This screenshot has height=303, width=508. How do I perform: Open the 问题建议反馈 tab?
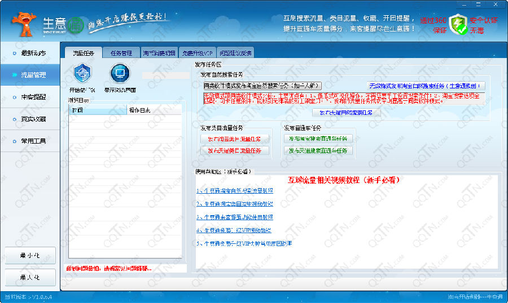point(236,53)
